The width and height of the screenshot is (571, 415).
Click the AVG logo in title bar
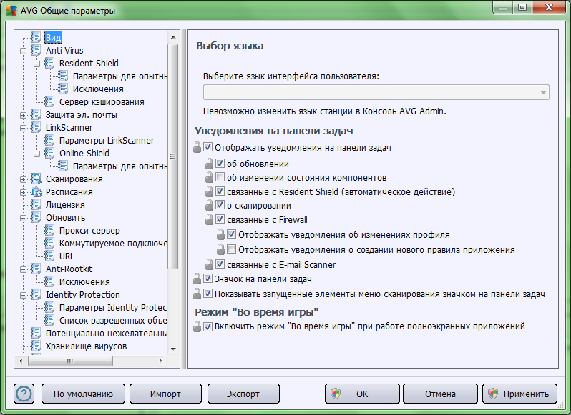(x=11, y=10)
